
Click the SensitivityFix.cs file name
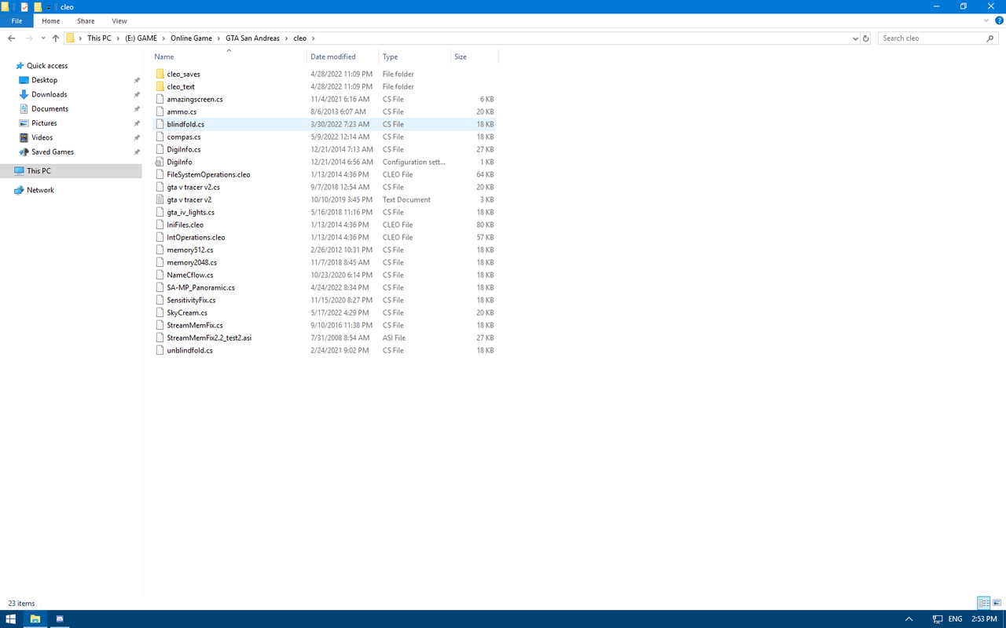pyautogui.click(x=191, y=300)
